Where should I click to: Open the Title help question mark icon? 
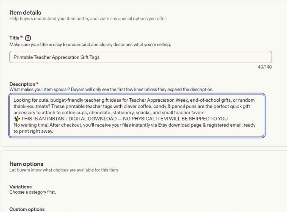tap(28, 38)
